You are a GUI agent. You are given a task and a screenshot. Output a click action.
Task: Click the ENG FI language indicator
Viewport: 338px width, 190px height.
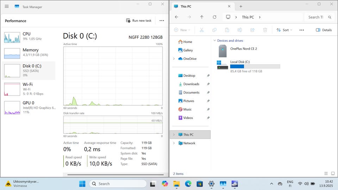290,184
